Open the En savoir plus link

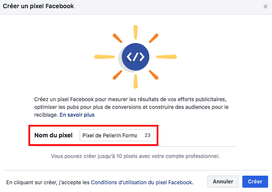tap(77, 115)
